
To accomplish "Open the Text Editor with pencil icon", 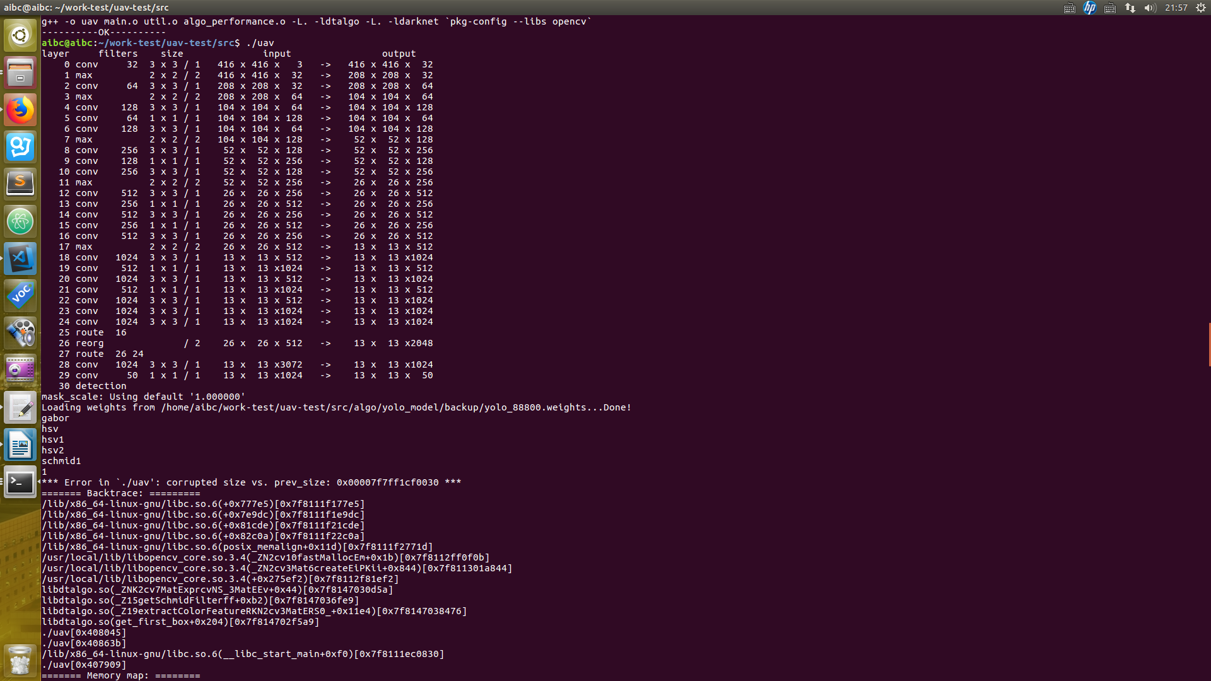I will tap(20, 408).
